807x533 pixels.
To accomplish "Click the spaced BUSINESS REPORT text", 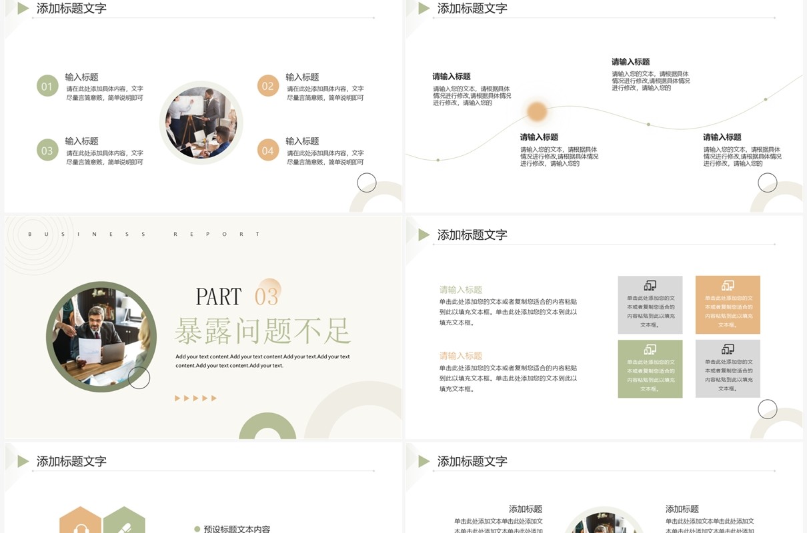I will [x=144, y=234].
